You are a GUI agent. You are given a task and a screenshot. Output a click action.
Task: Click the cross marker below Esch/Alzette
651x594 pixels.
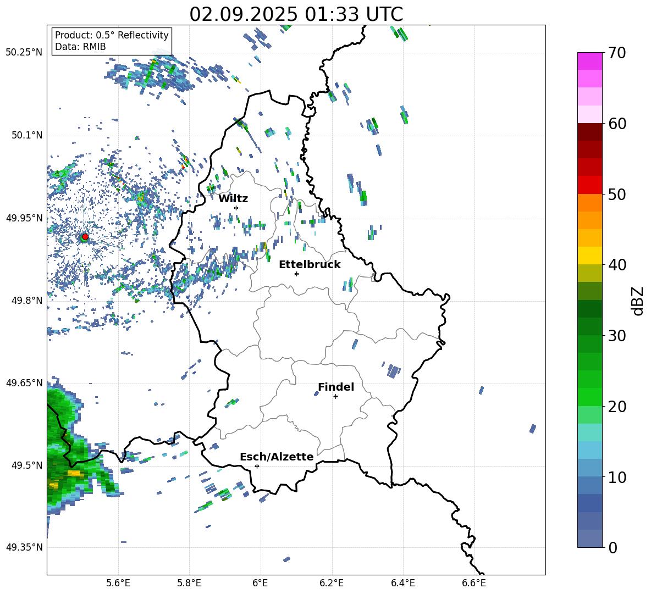coord(257,466)
